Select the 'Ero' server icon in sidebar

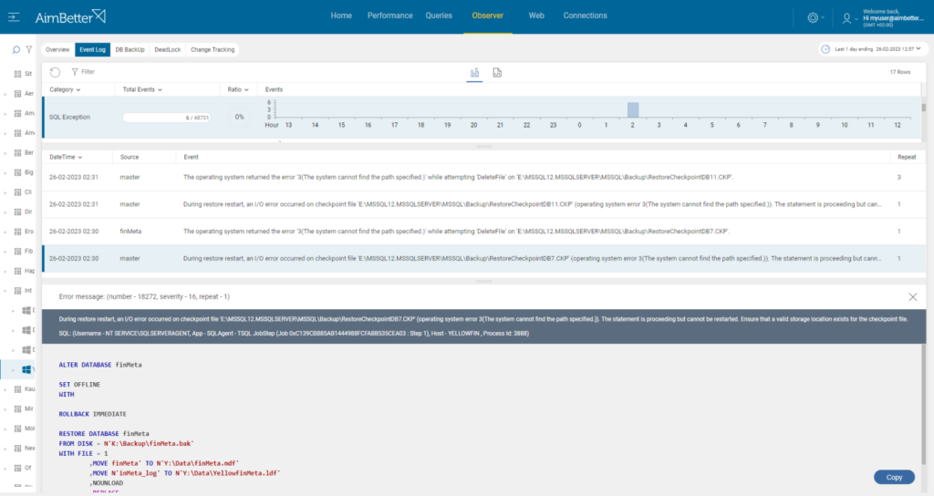[17, 232]
